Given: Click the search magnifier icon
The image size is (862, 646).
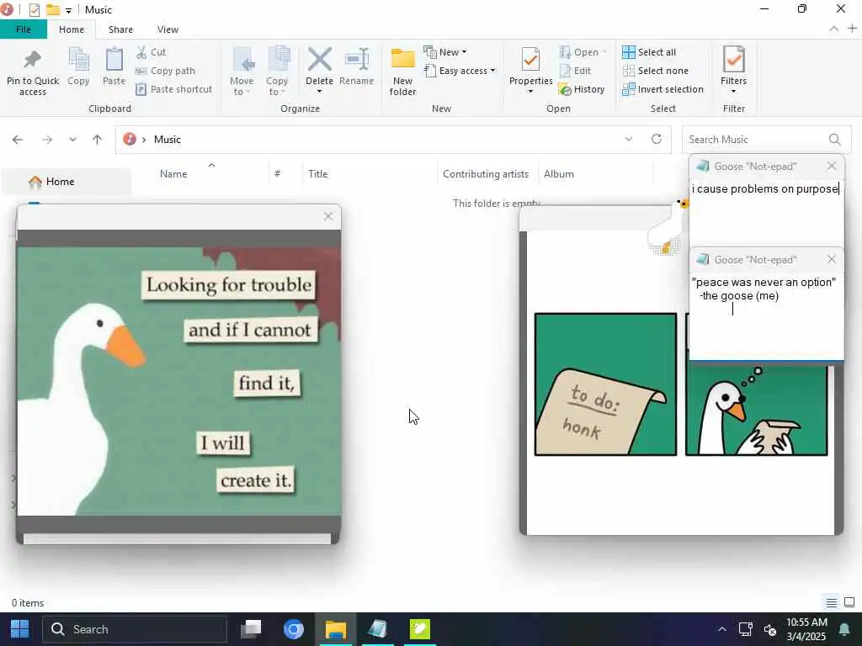Looking at the screenshot, I should point(834,140).
